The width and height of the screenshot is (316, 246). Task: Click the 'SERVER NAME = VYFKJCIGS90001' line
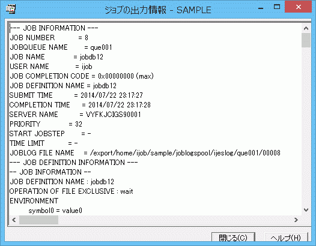pyautogui.click(x=75, y=115)
